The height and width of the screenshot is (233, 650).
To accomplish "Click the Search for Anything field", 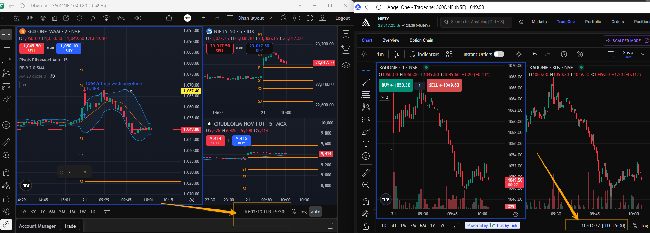I will point(477,22).
